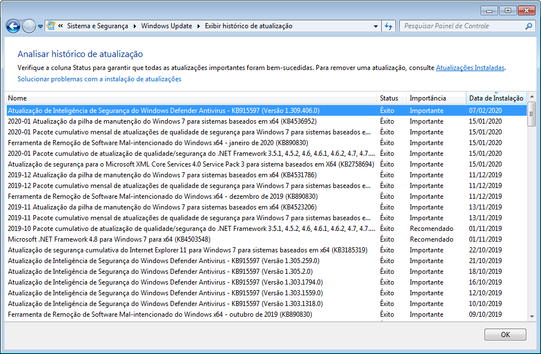The height and width of the screenshot is (354, 541).
Task: Expand the arrow after Sistema e Segurança
Action: (134, 26)
